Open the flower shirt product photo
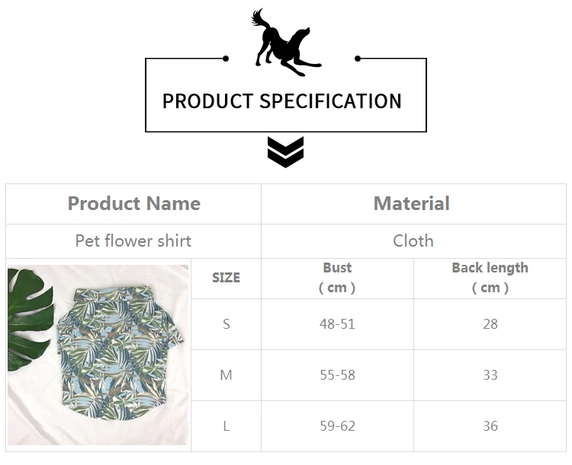This screenshot has width=572, height=465. pos(98,355)
